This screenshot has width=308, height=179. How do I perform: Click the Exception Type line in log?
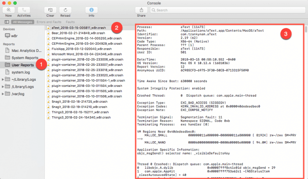click(181, 103)
